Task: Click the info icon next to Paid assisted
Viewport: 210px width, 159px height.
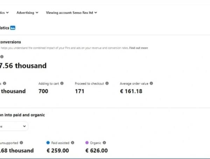Action: (x=72, y=143)
